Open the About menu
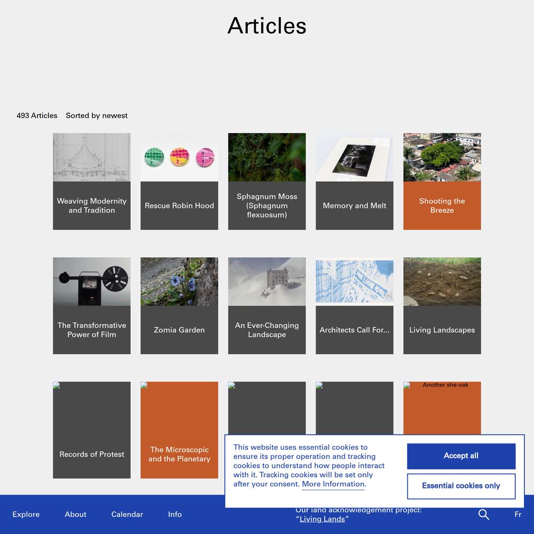 [75, 514]
